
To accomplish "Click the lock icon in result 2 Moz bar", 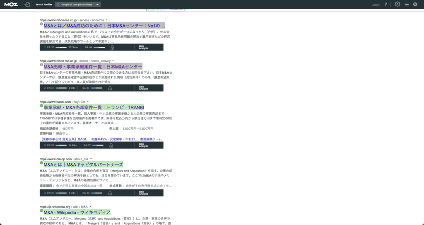I will (110, 88).
